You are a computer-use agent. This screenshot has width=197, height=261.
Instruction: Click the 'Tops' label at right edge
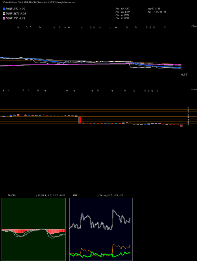(x=194, y=26)
